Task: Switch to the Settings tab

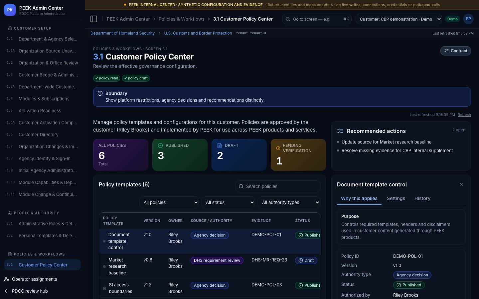Action: point(396,198)
